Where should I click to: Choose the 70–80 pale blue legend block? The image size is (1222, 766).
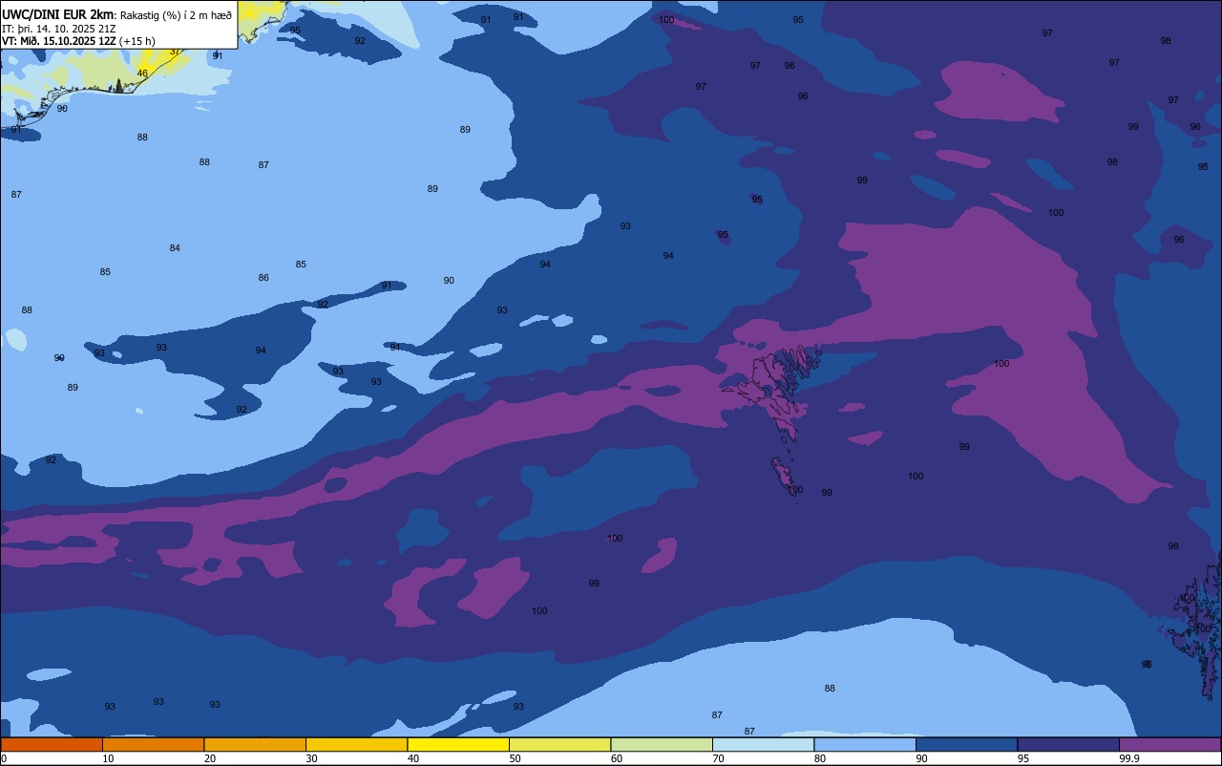pyautogui.click(x=763, y=744)
